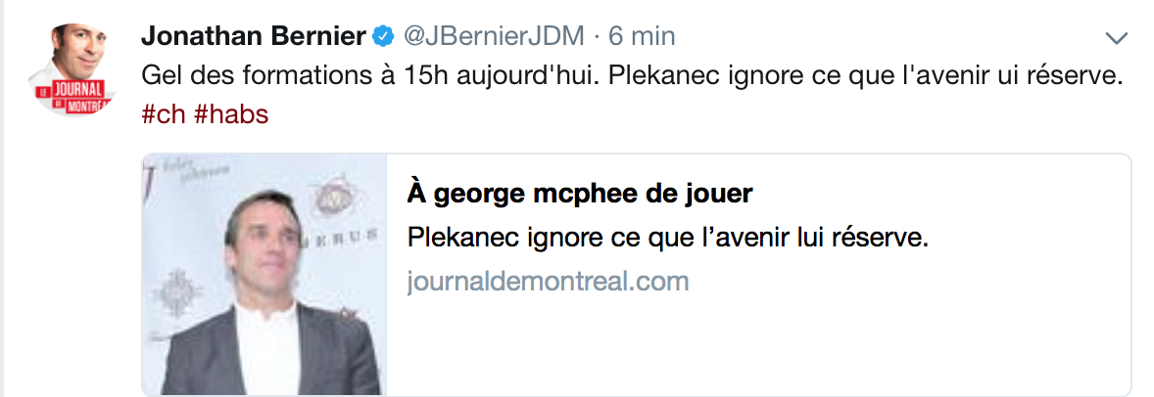Viewport: 1154px width, 397px height.
Task: Click the Journal de Montréal logo on avatar
Action: (80, 100)
